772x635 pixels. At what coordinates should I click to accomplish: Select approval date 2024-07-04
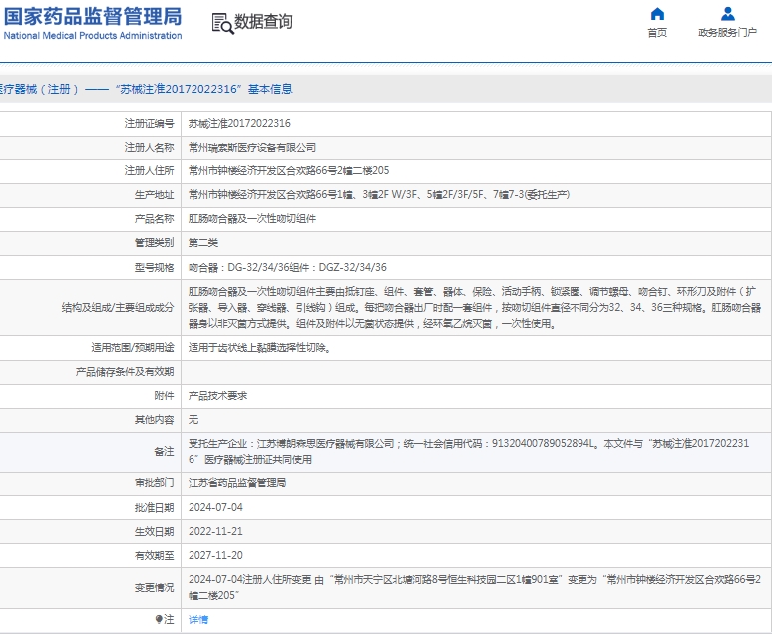pyautogui.click(x=215, y=507)
